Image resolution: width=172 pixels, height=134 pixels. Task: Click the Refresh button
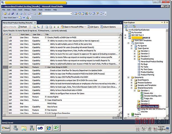click(22, 27)
